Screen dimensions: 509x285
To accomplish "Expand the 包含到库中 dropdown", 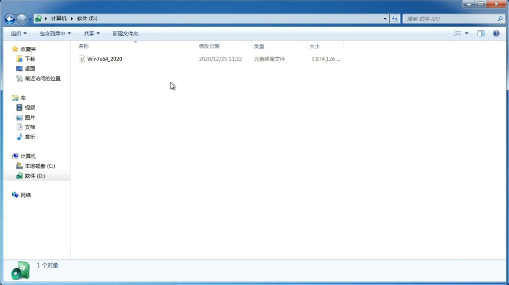I will pyautogui.click(x=55, y=33).
